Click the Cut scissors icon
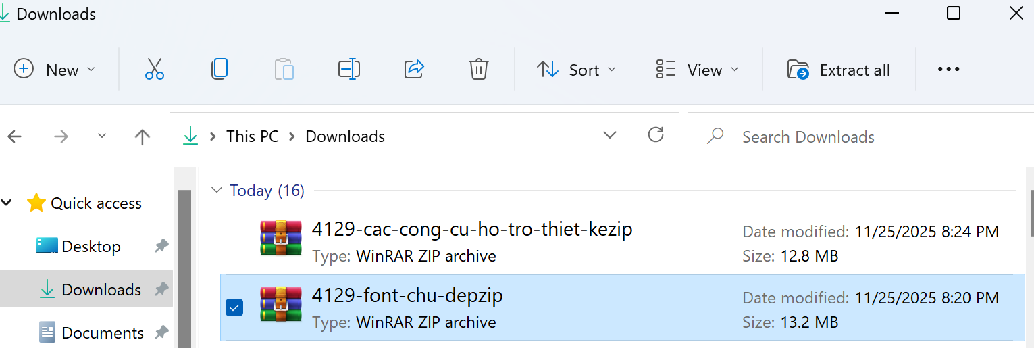Screen dimensions: 1034x348 [x=155, y=70]
